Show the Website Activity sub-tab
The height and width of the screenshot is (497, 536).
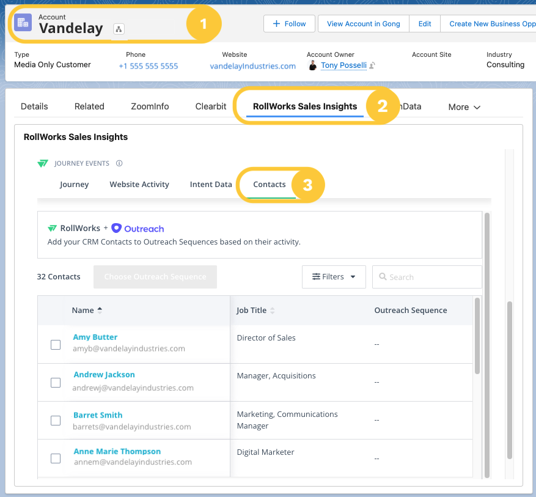point(139,184)
